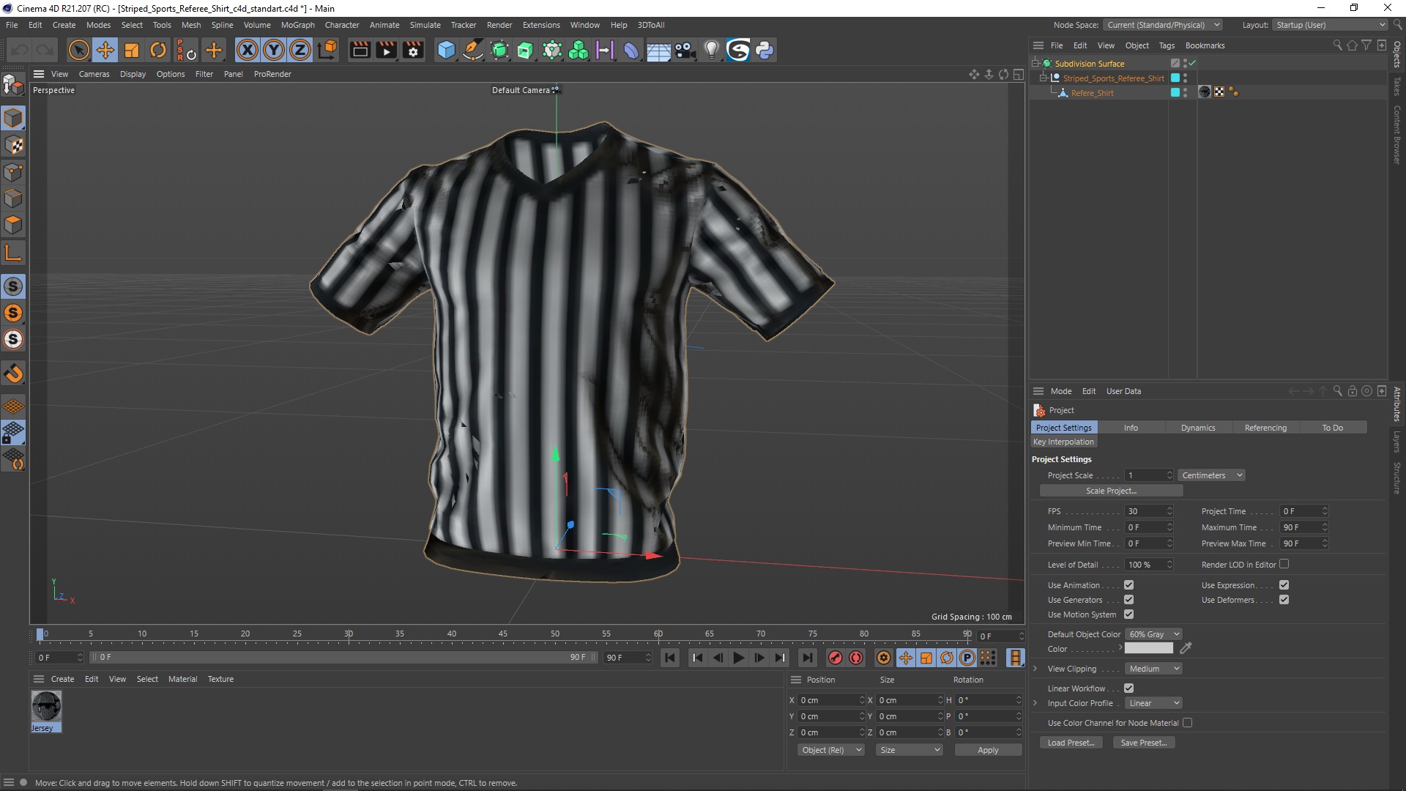Toggle Use Animation checkbox
Viewport: 1406px width, 791px height.
pos(1127,584)
